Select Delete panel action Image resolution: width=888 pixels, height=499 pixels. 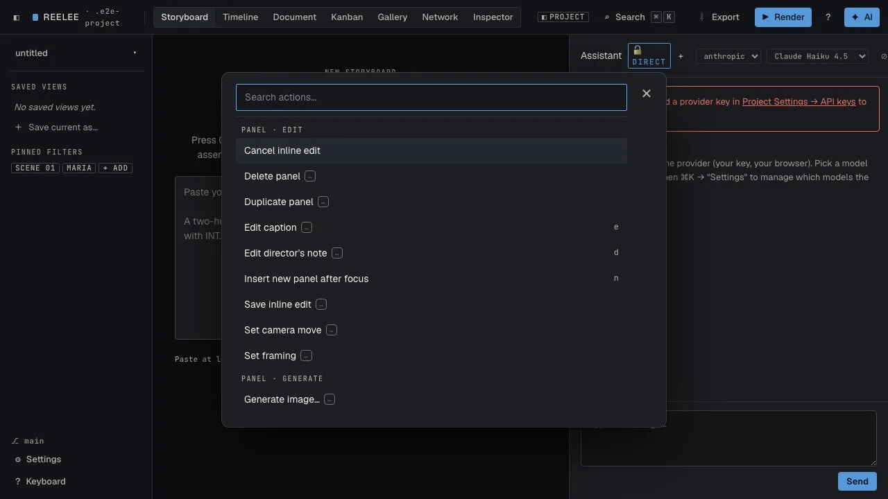(x=432, y=177)
